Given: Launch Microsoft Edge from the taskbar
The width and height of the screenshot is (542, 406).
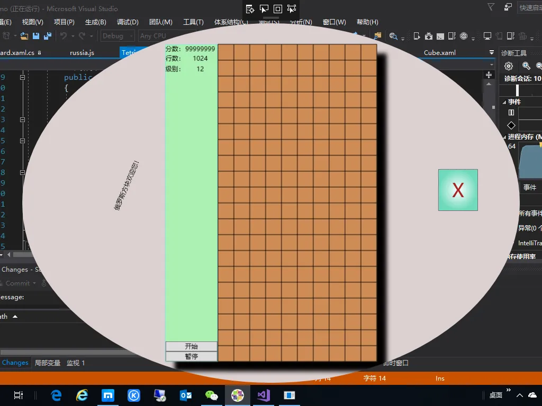Looking at the screenshot, I should (x=56, y=395).
